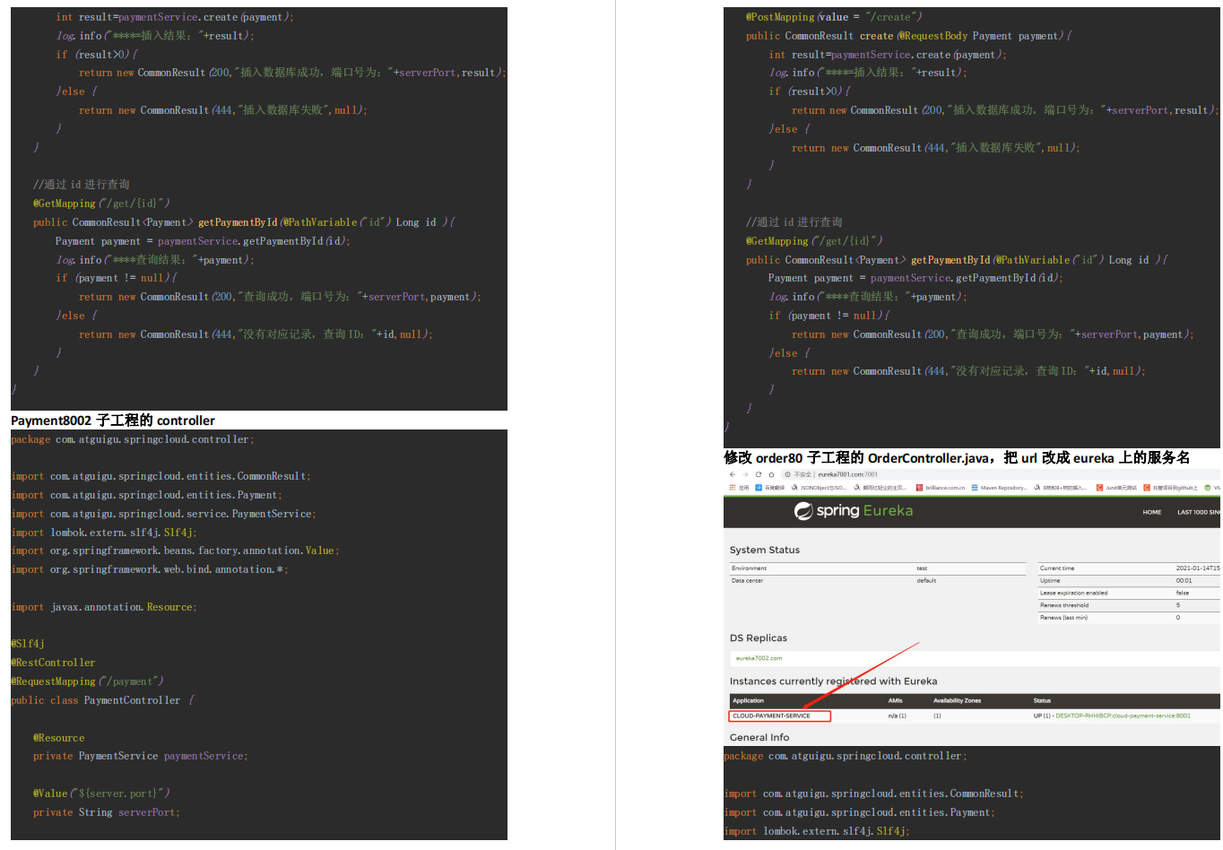Viewport: 1223px width, 850px height.
Task: Click the System Status heading
Action: [765, 550]
